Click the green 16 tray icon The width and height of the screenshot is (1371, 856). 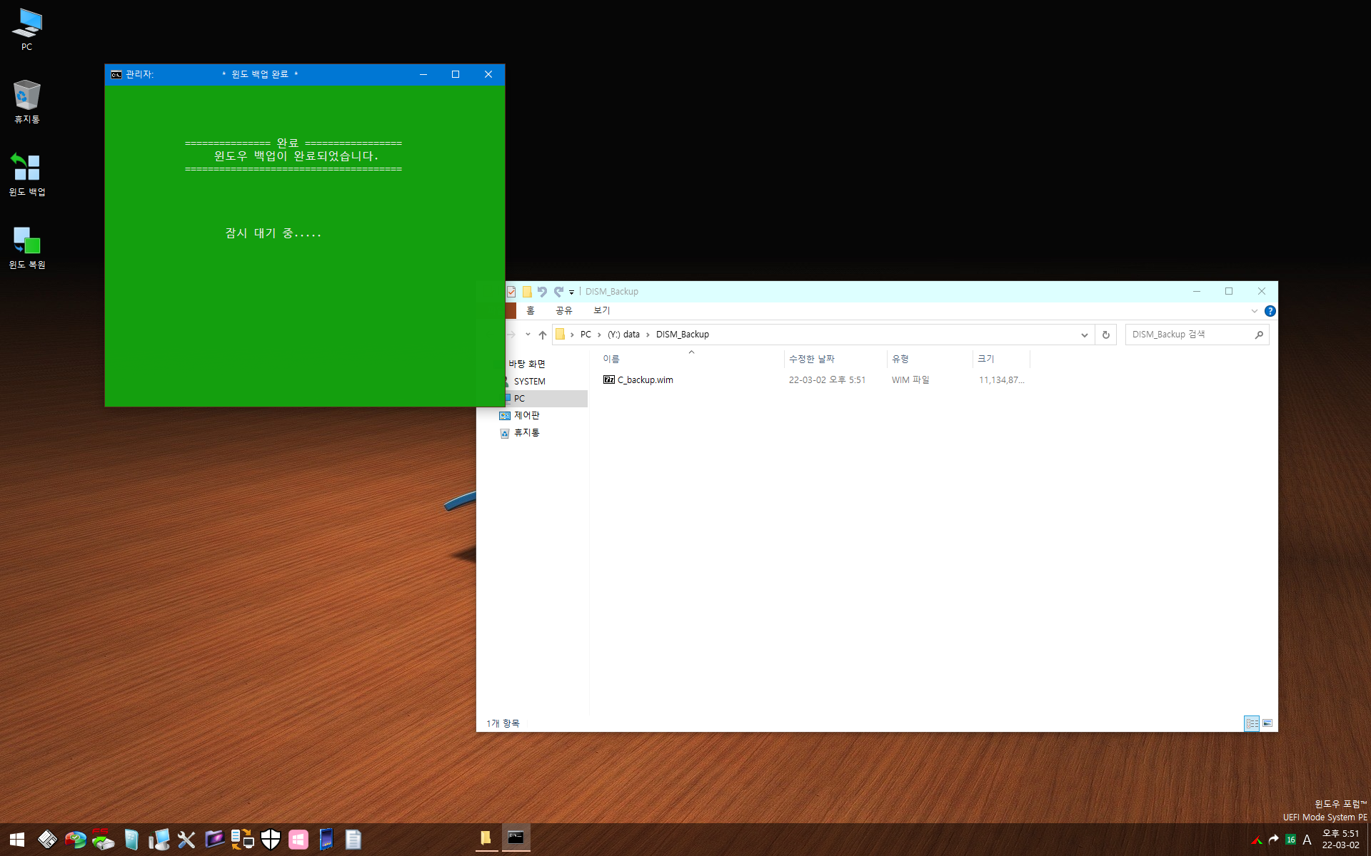1290,840
